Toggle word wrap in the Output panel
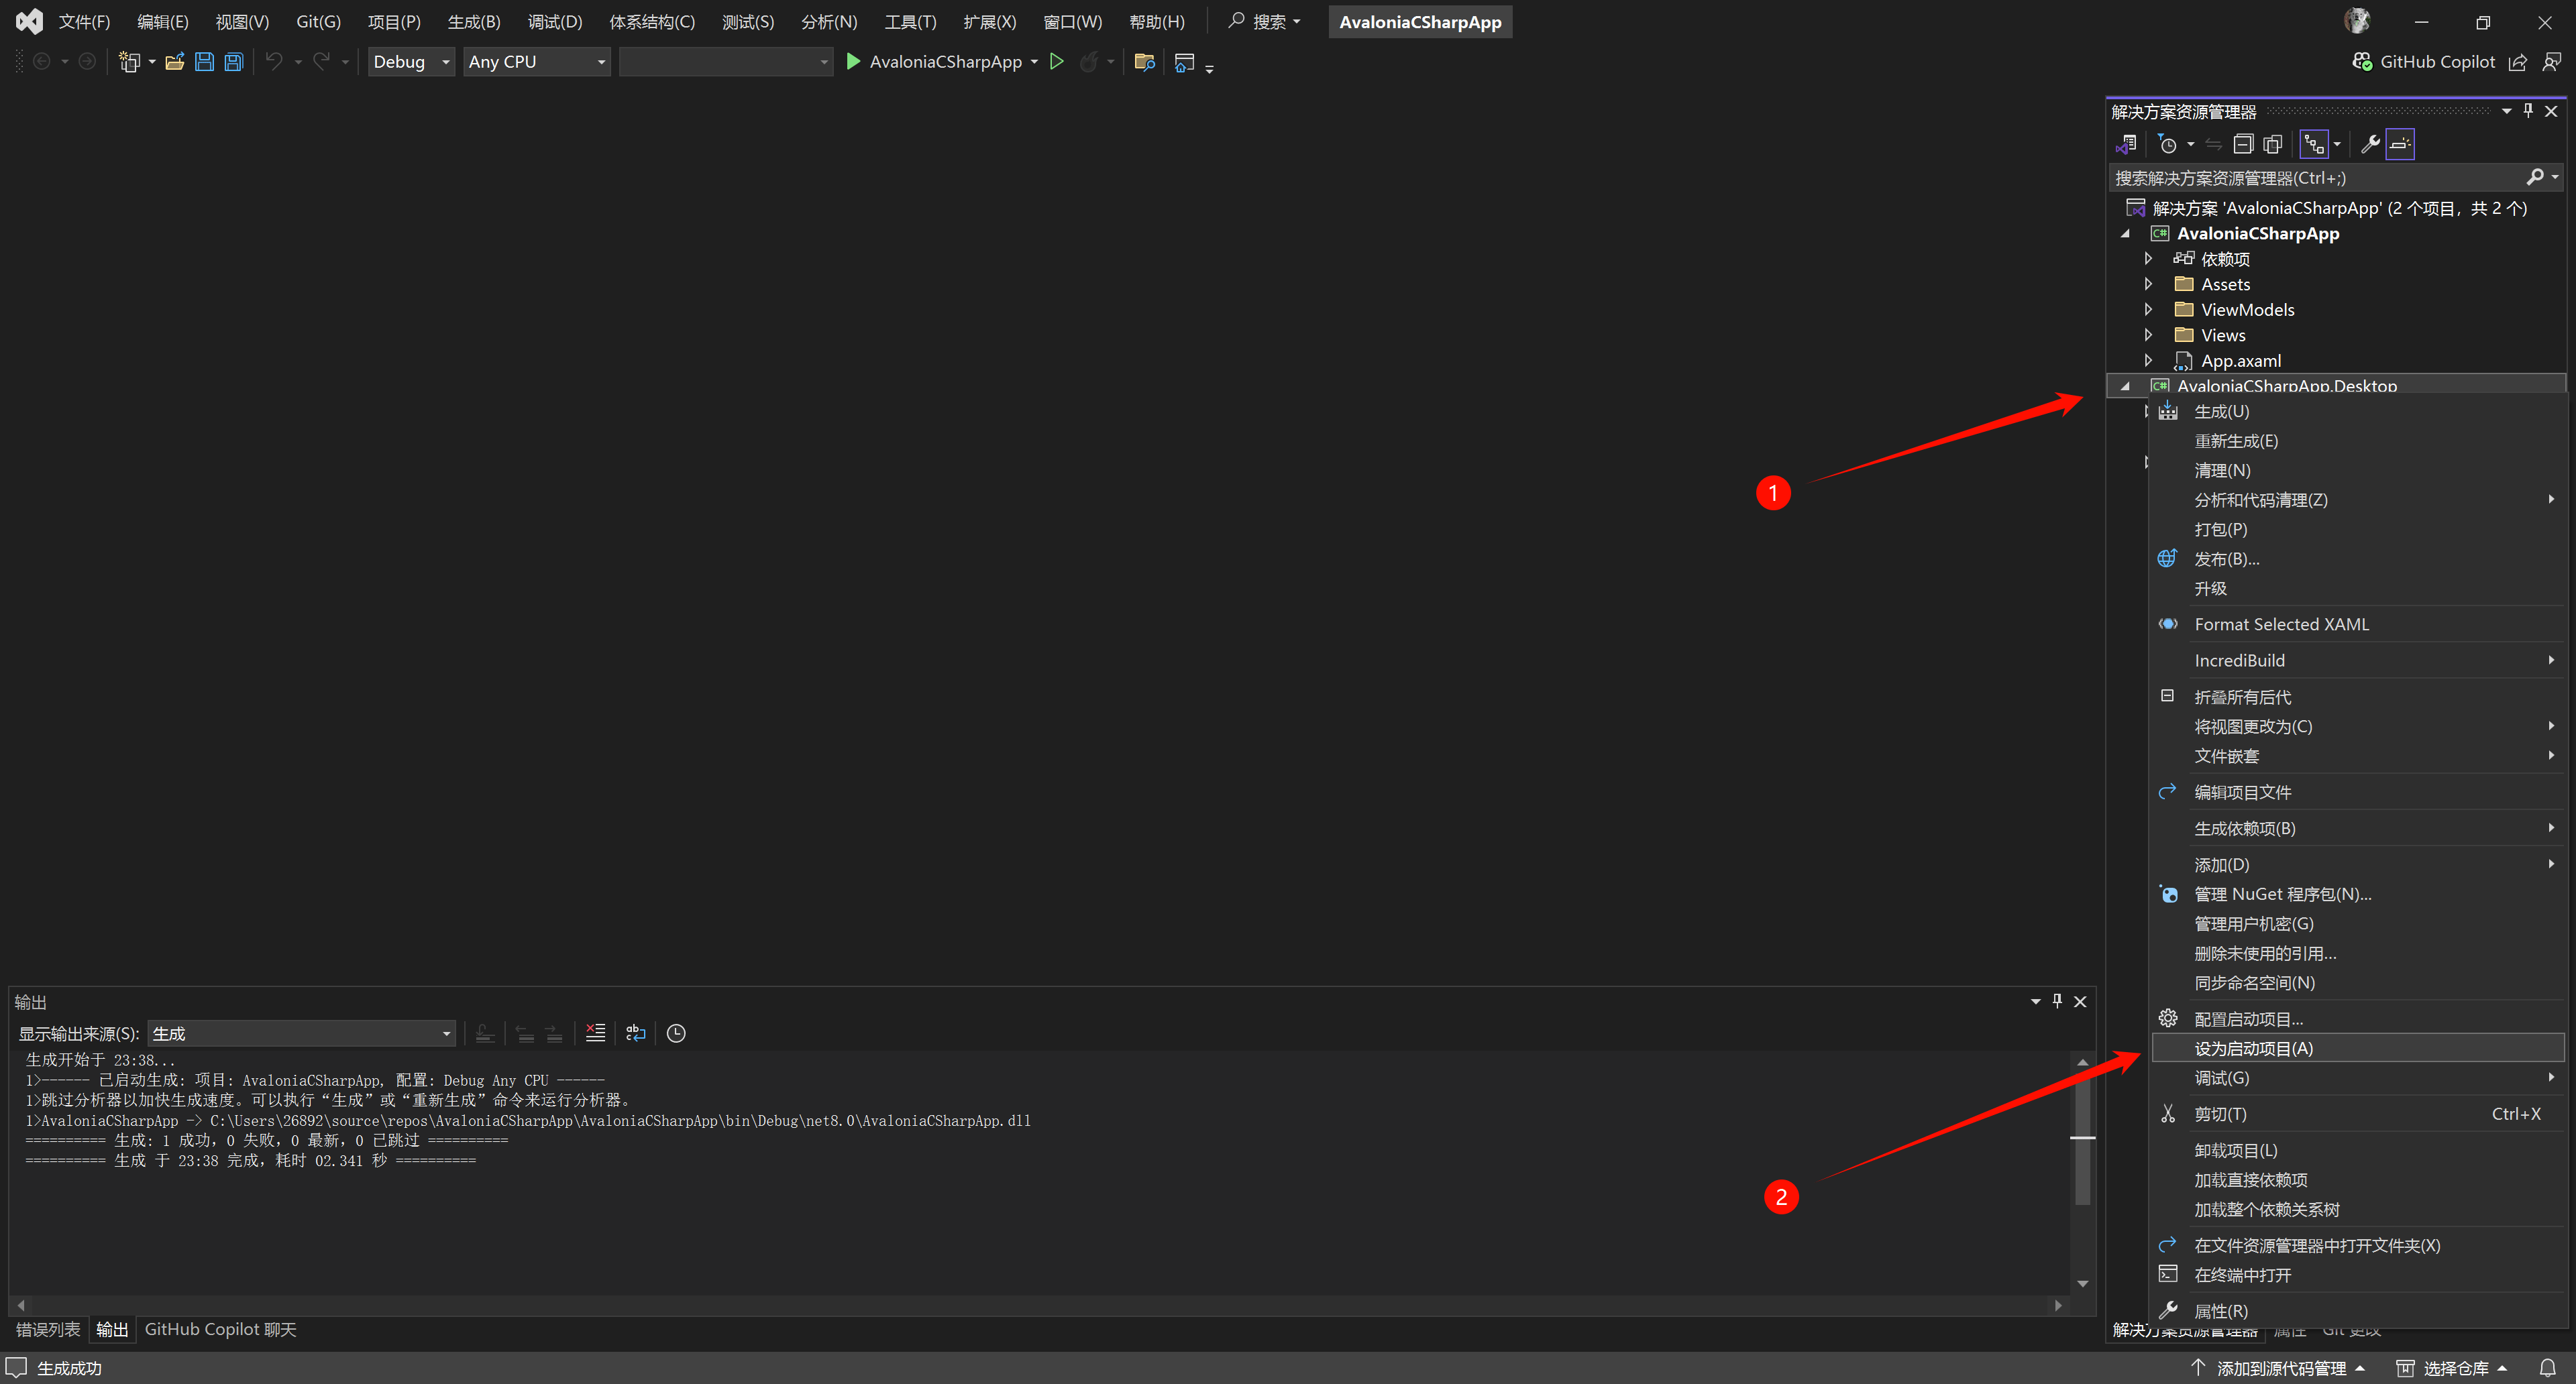This screenshot has width=2576, height=1384. tap(636, 1033)
